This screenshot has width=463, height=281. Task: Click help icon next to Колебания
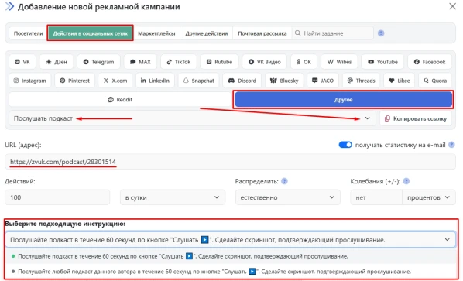point(406,181)
